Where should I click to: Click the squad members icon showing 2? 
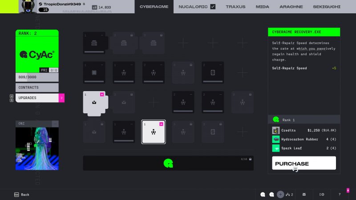click(290, 194)
